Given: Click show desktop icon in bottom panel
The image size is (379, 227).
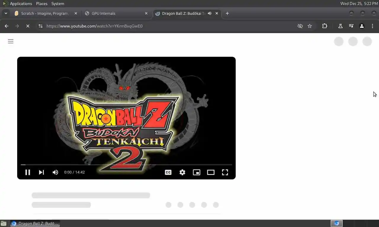Looking at the screenshot, I should coord(4,223).
